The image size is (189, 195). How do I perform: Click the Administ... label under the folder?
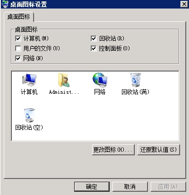click(64, 92)
